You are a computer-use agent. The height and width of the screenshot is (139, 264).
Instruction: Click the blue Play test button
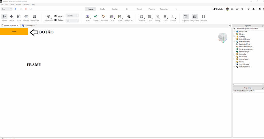(15, 9)
